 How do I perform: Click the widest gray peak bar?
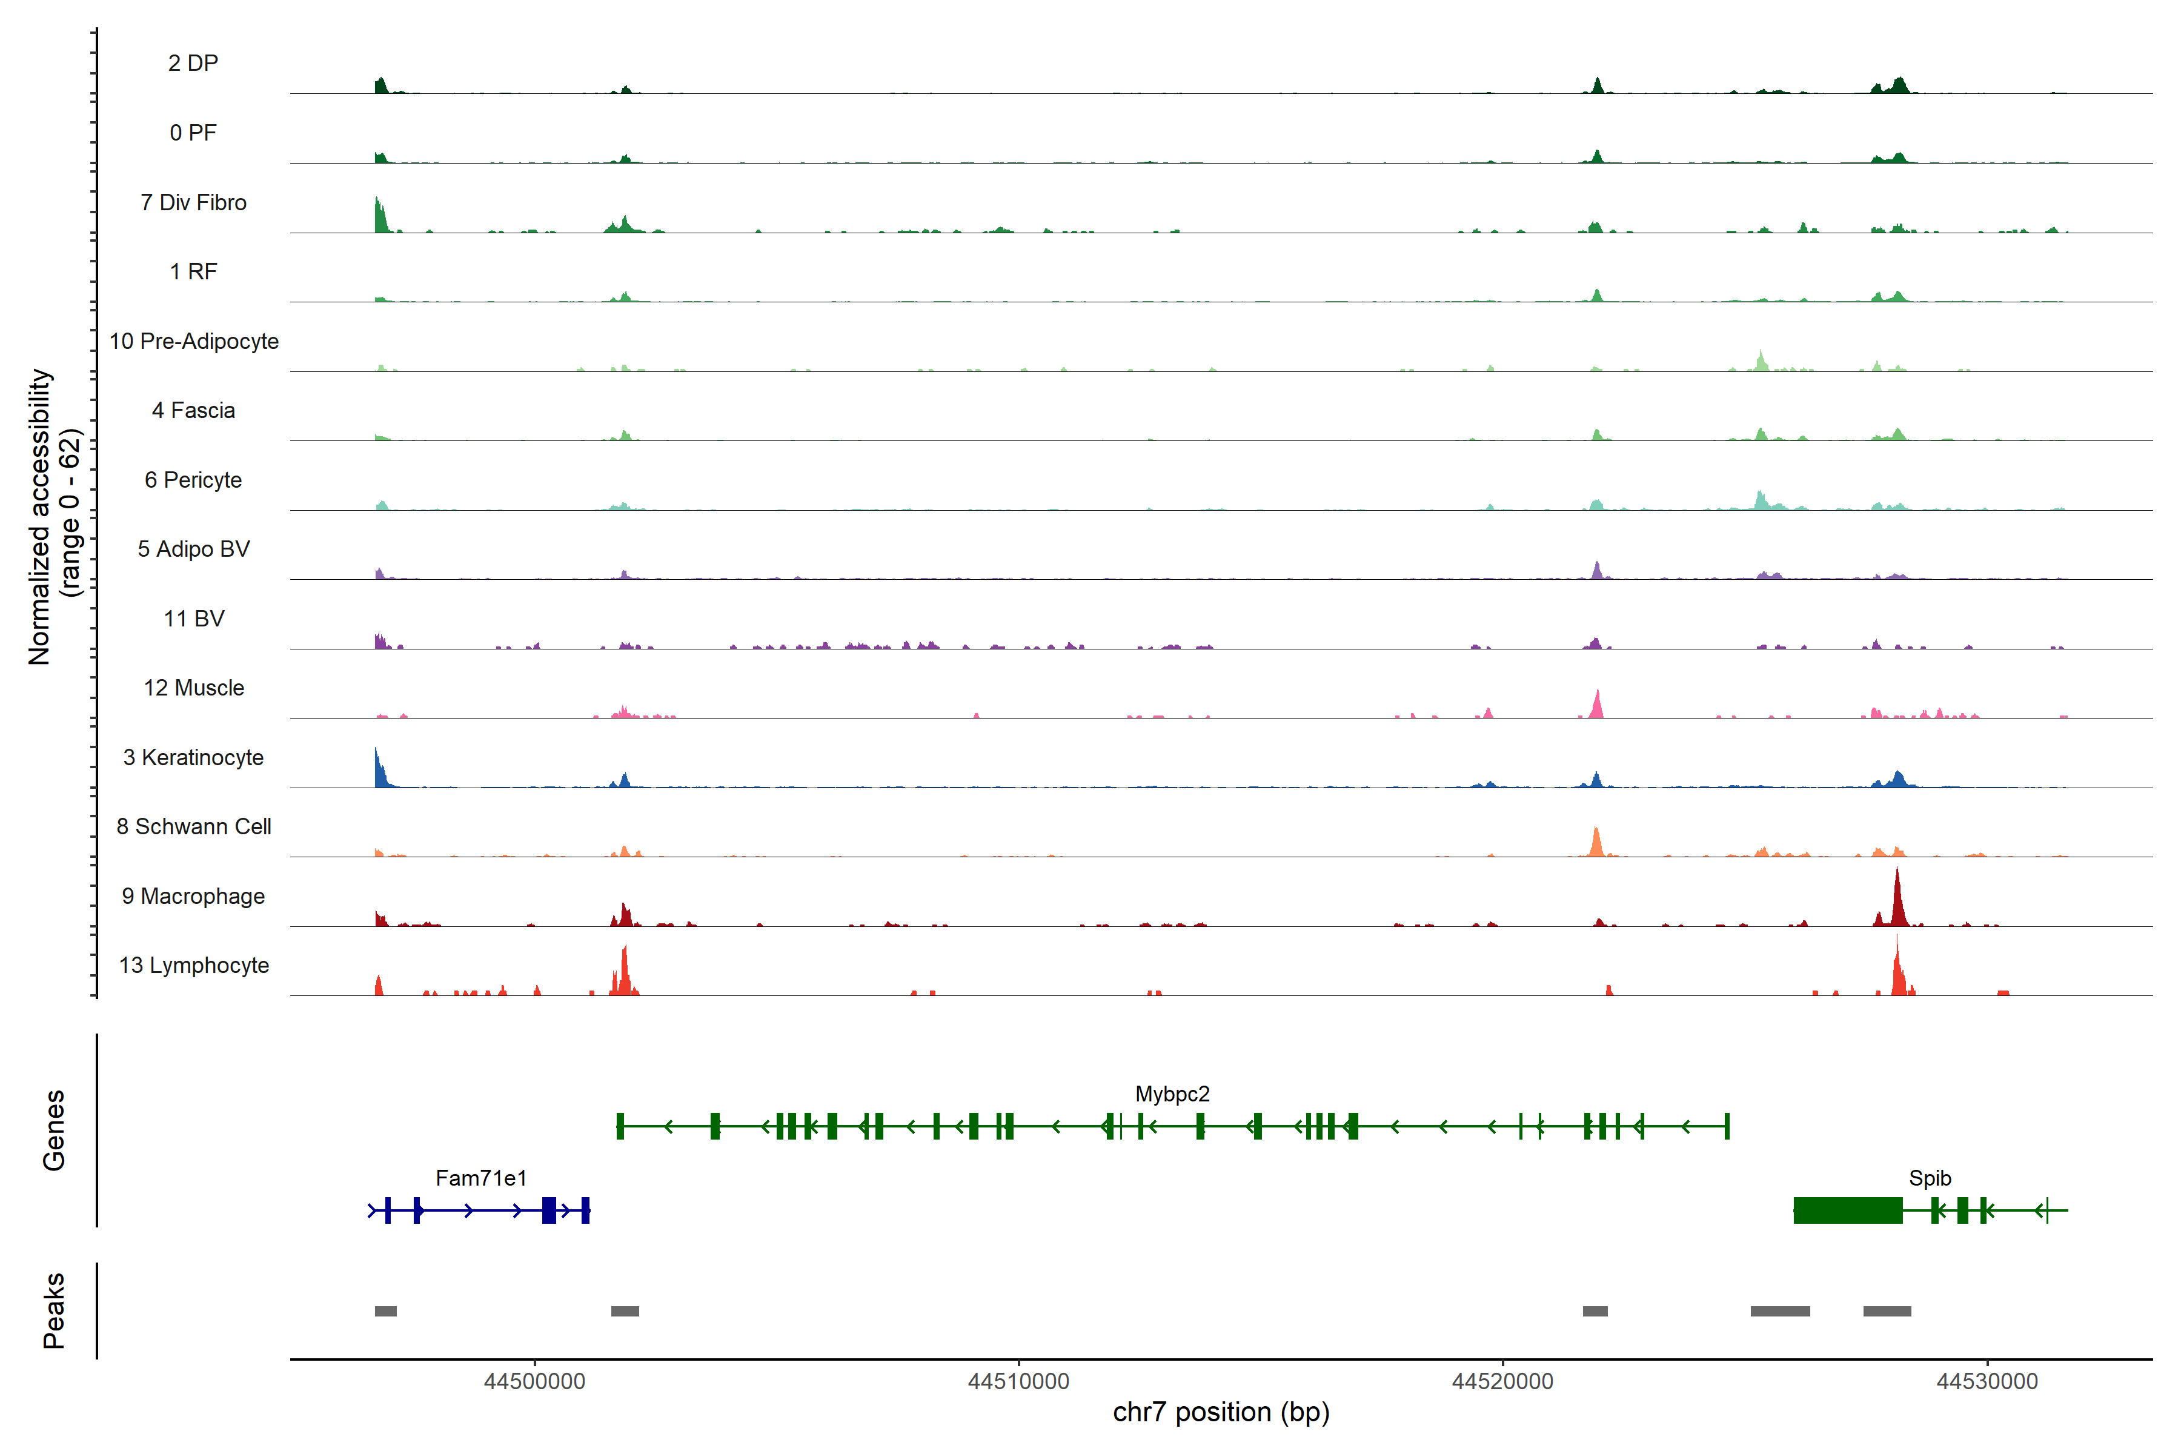click(1779, 1311)
